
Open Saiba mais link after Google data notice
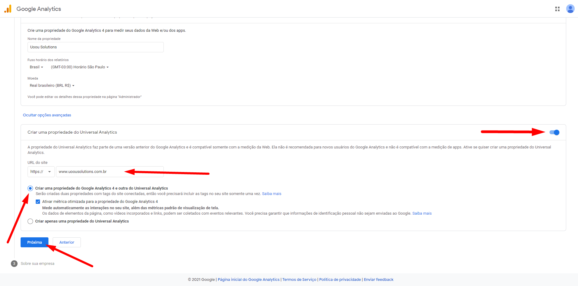coord(422,213)
